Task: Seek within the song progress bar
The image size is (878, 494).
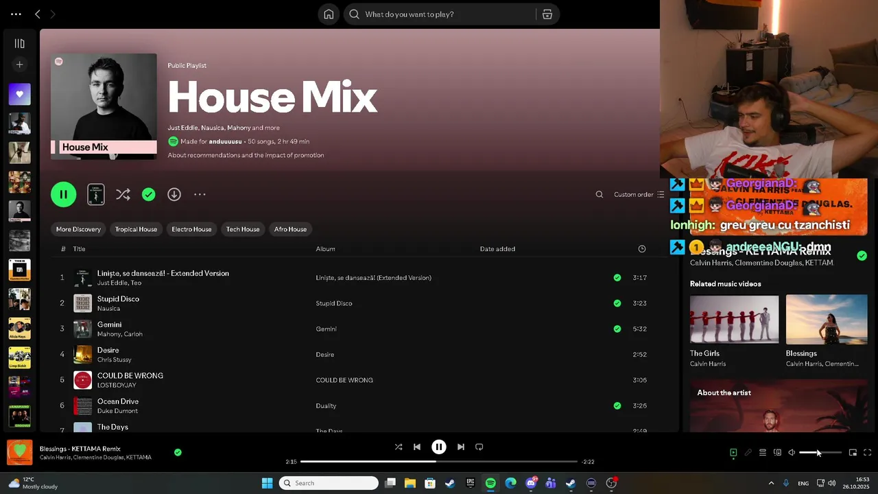Action: (439, 462)
